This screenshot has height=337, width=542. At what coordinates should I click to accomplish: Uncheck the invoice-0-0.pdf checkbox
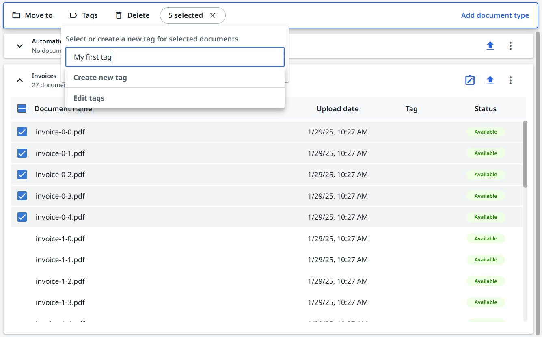tap(22, 132)
